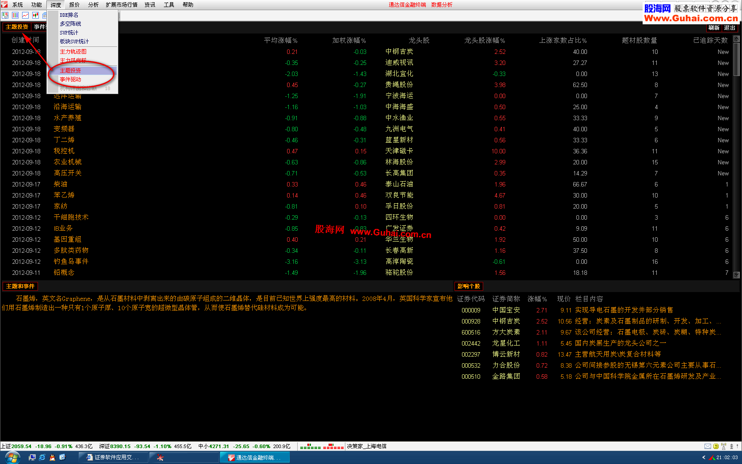Select the 沿海运输 theme row
742x464 pixels.
tap(367, 107)
